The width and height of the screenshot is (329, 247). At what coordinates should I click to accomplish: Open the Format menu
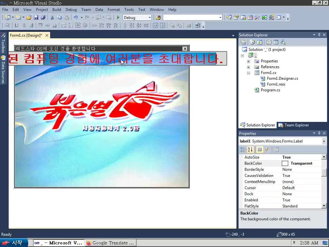coord(114,10)
